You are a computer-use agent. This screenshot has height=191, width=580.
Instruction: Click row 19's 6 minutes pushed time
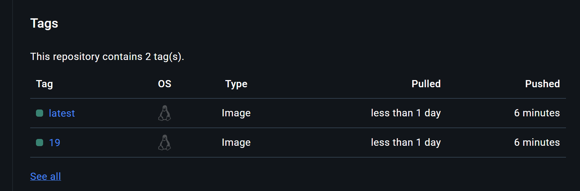point(537,143)
